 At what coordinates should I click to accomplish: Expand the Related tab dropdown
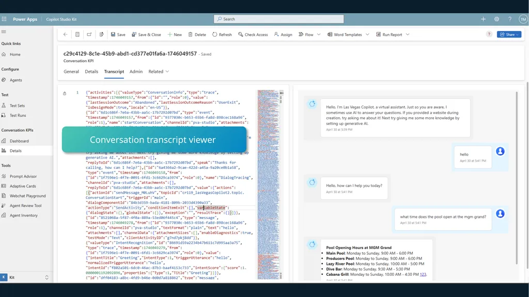(x=159, y=72)
